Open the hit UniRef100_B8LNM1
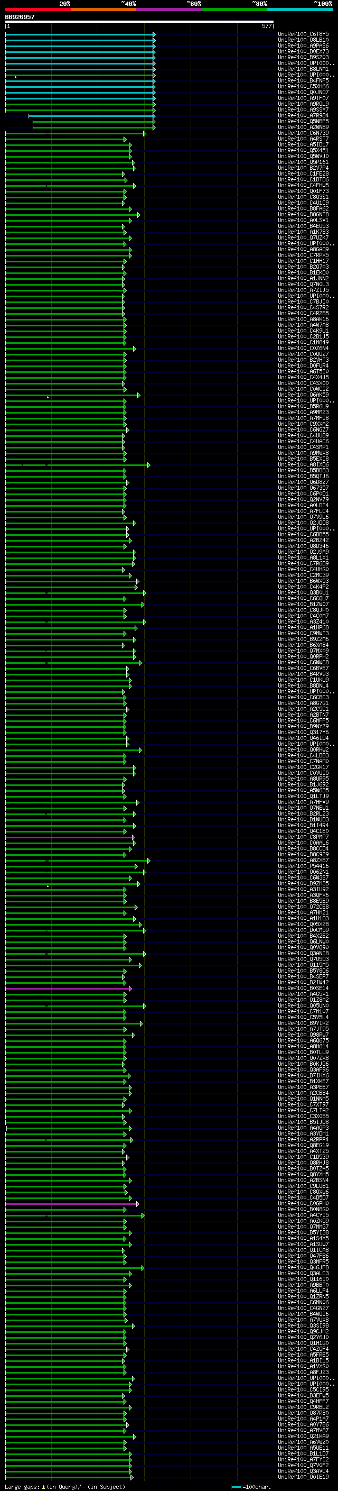The width and height of the screenshot is (338, 1491). (303, 69)
